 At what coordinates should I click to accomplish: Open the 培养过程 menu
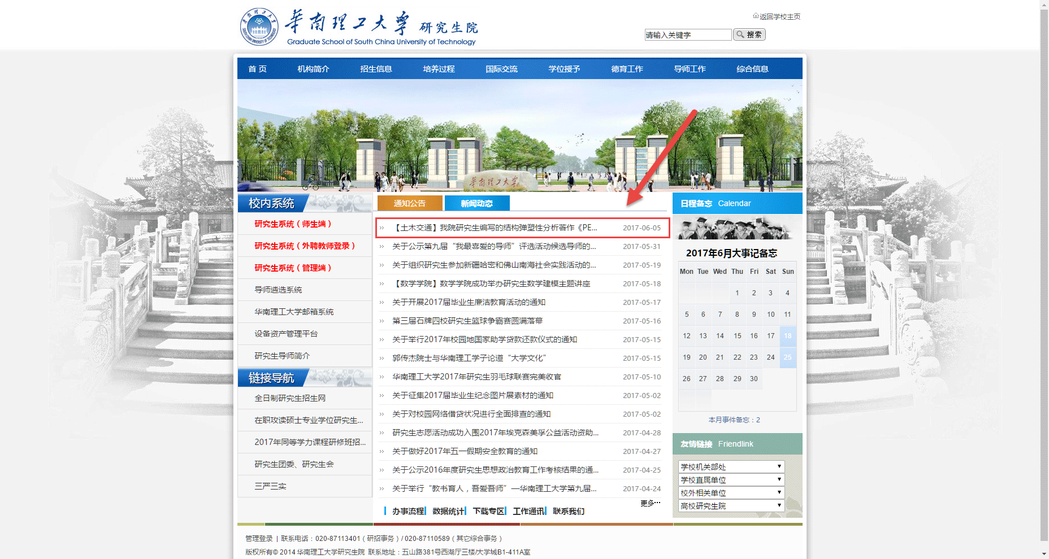coord(439,69)
